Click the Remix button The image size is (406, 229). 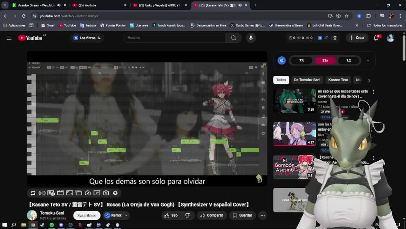tap(113, 215)
